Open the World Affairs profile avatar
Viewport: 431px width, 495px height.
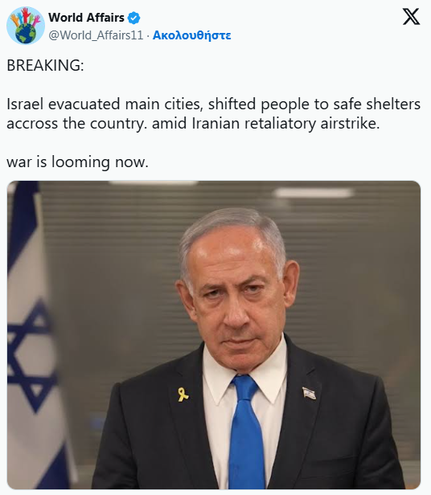click(x=26, y=26)
